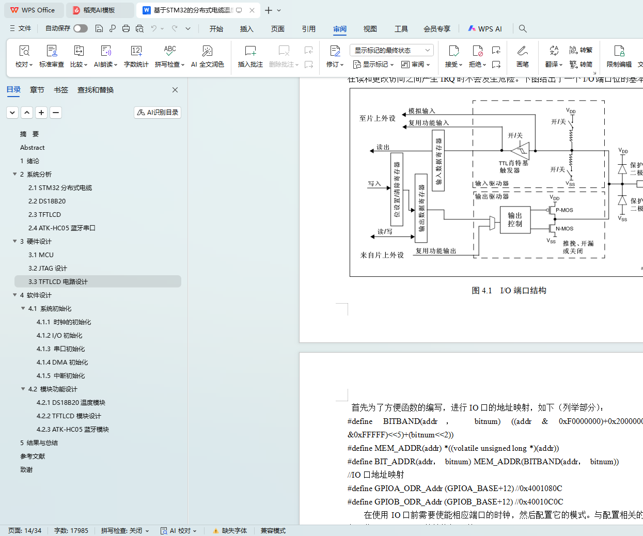Image resolution: width=643 pixels, height=536 pixels.
Task: Click the 字数统计 word count icon
Action: click(x=136, y=51)
